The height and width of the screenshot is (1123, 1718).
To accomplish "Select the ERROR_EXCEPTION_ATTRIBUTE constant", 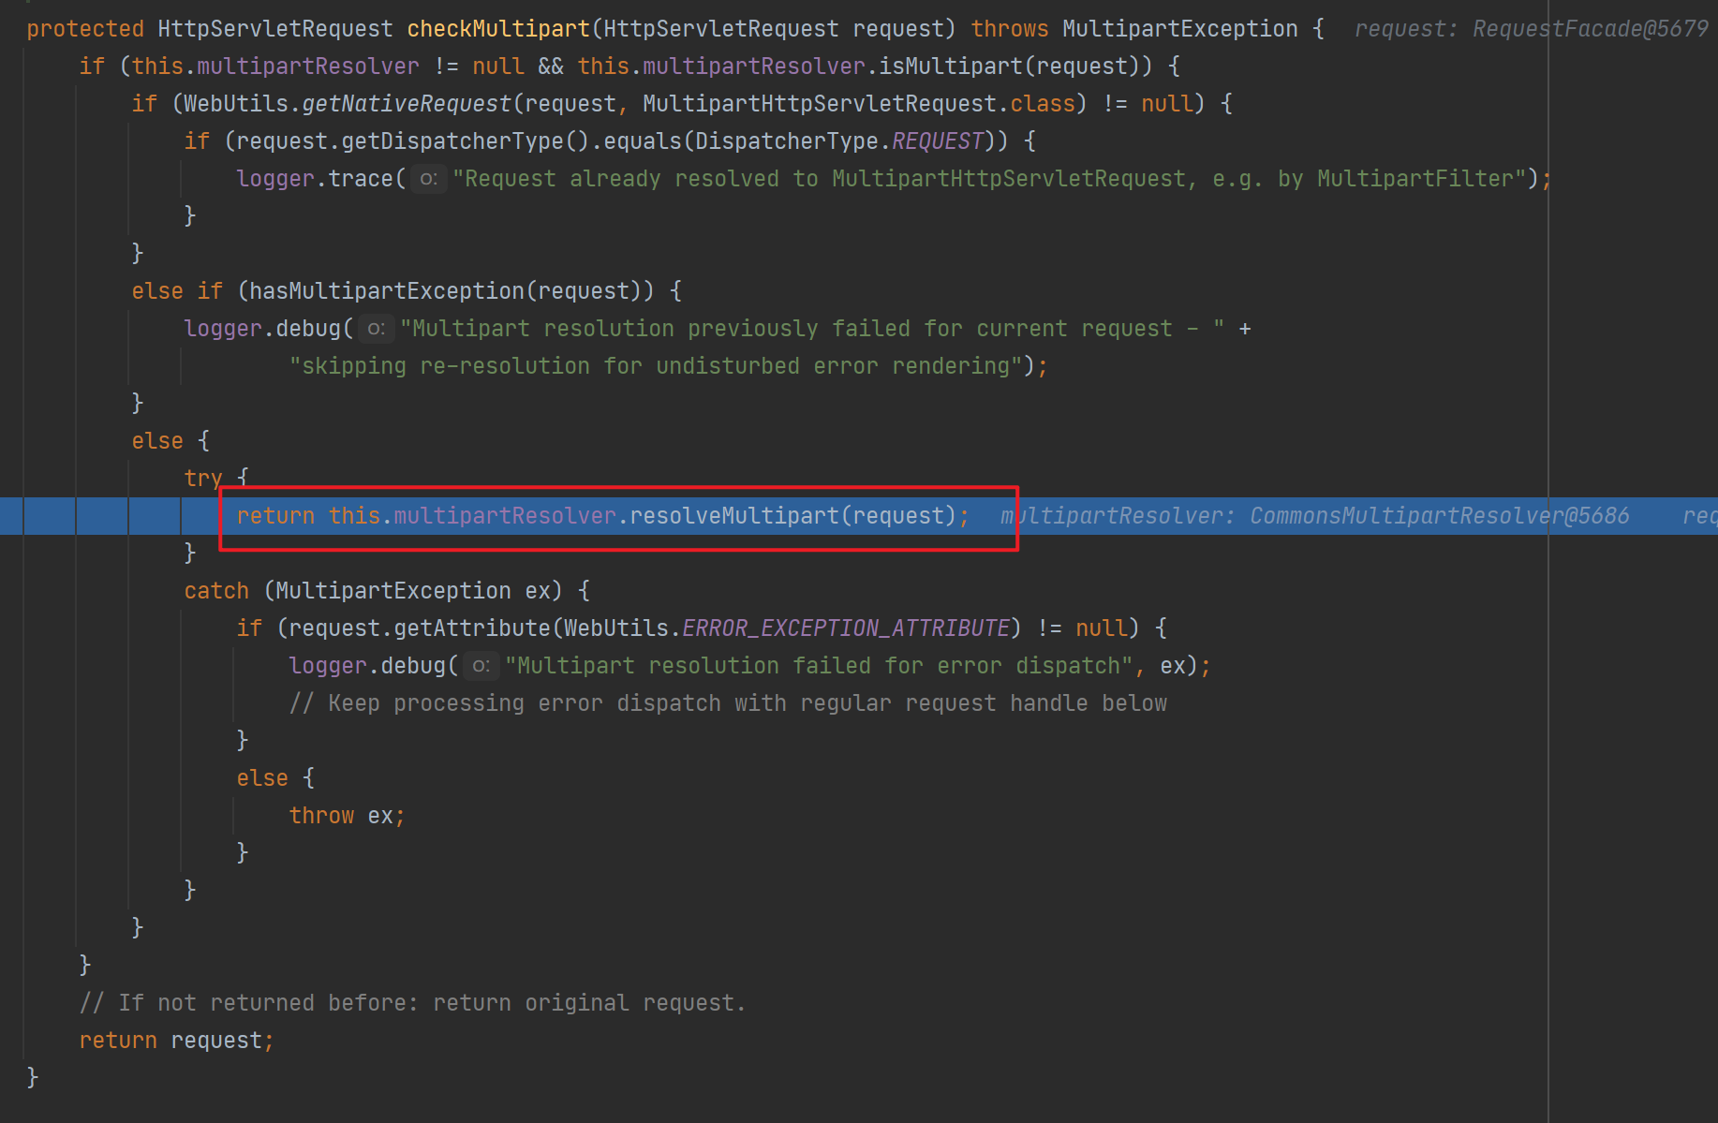I will (x=846, y=628).
